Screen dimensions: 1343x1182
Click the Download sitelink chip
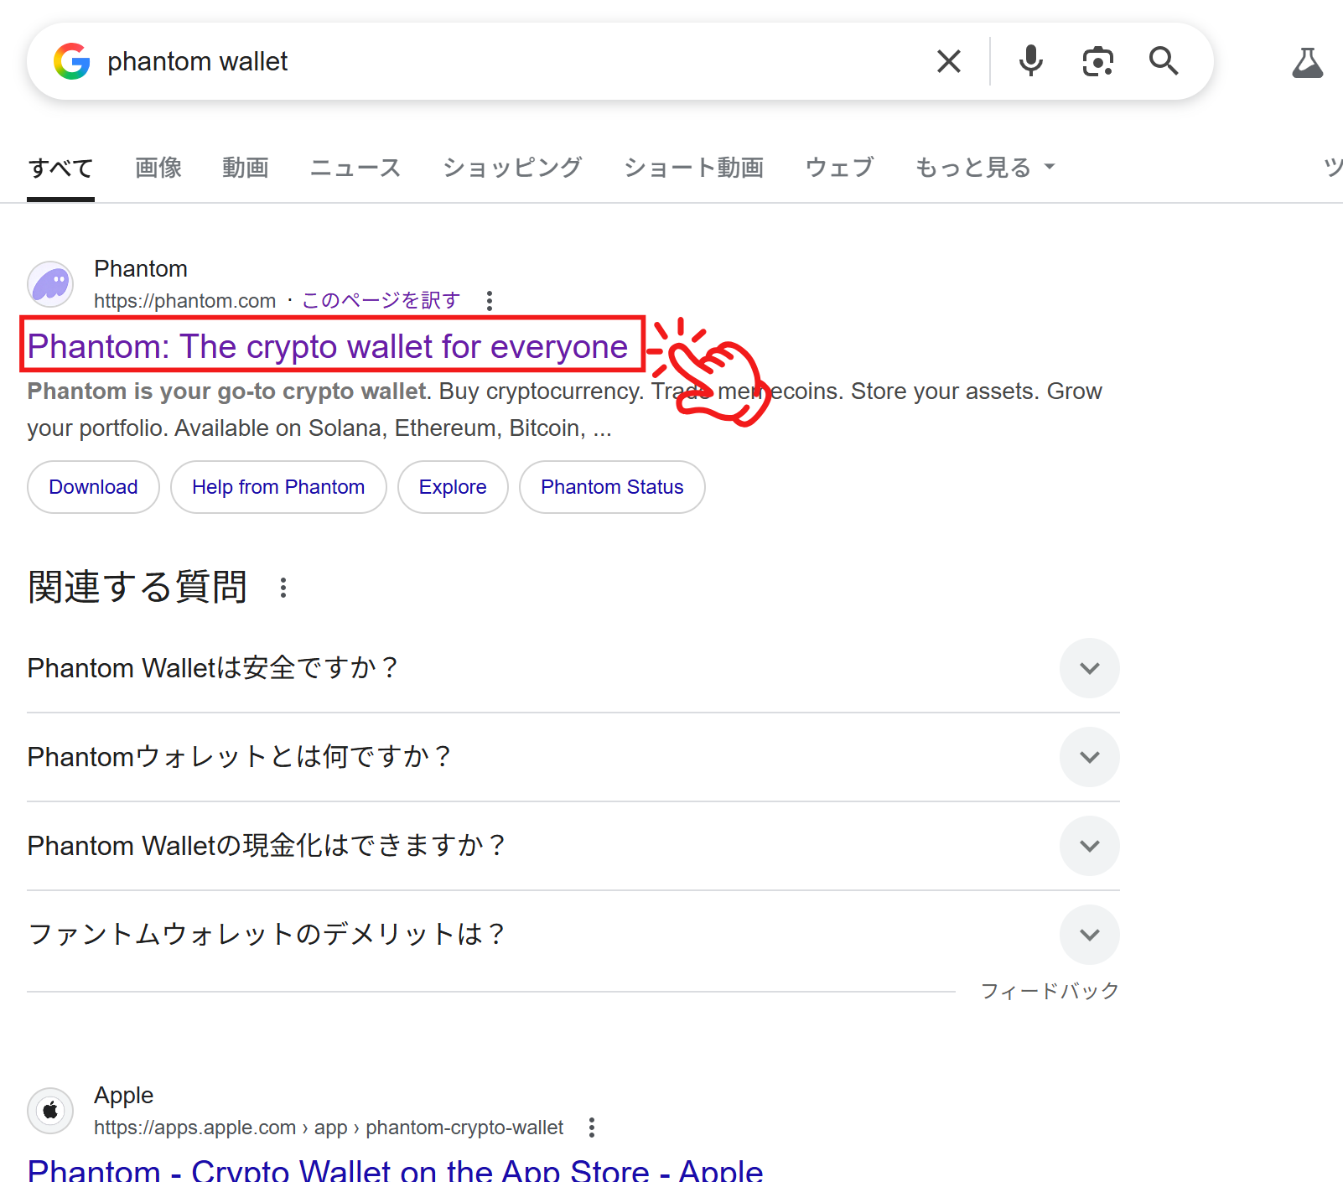tap(93, 487)
